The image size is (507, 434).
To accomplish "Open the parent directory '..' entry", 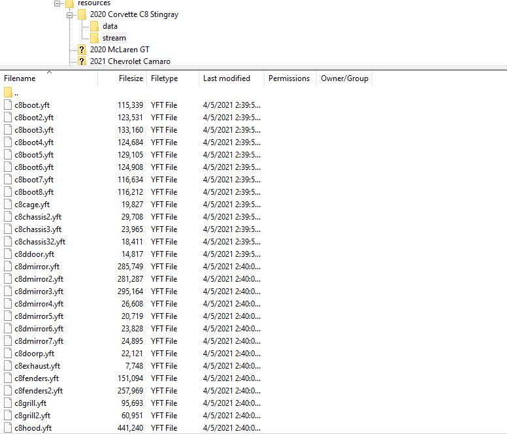I will [x=16, y=93].
